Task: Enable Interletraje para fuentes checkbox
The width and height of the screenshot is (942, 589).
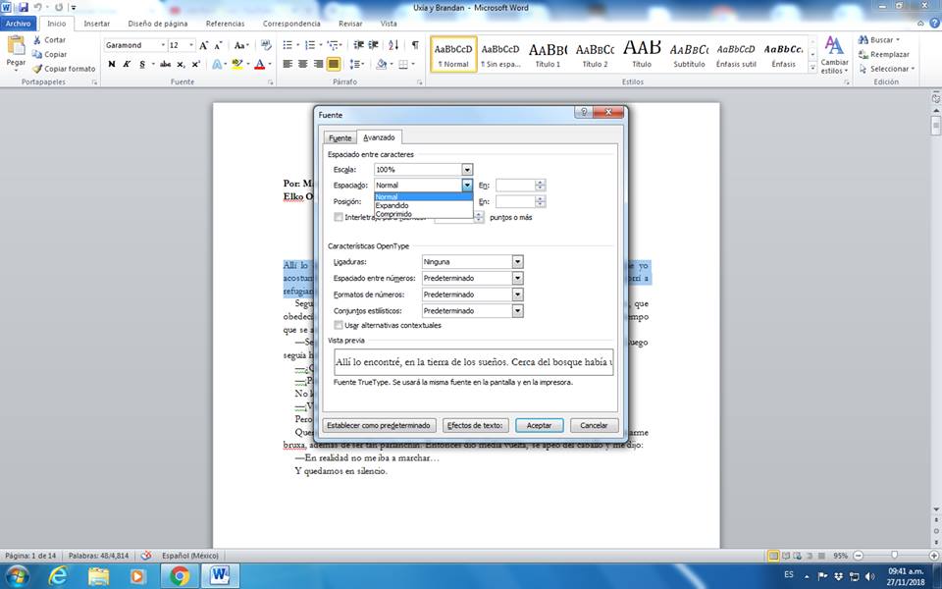Action: click(x=339, y=217)
